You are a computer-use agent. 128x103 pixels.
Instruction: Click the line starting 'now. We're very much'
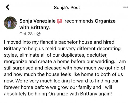61,81
